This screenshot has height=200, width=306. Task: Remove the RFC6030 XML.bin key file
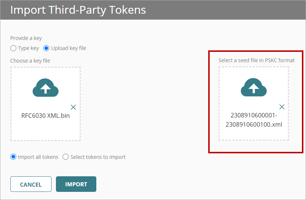[73, 107]
